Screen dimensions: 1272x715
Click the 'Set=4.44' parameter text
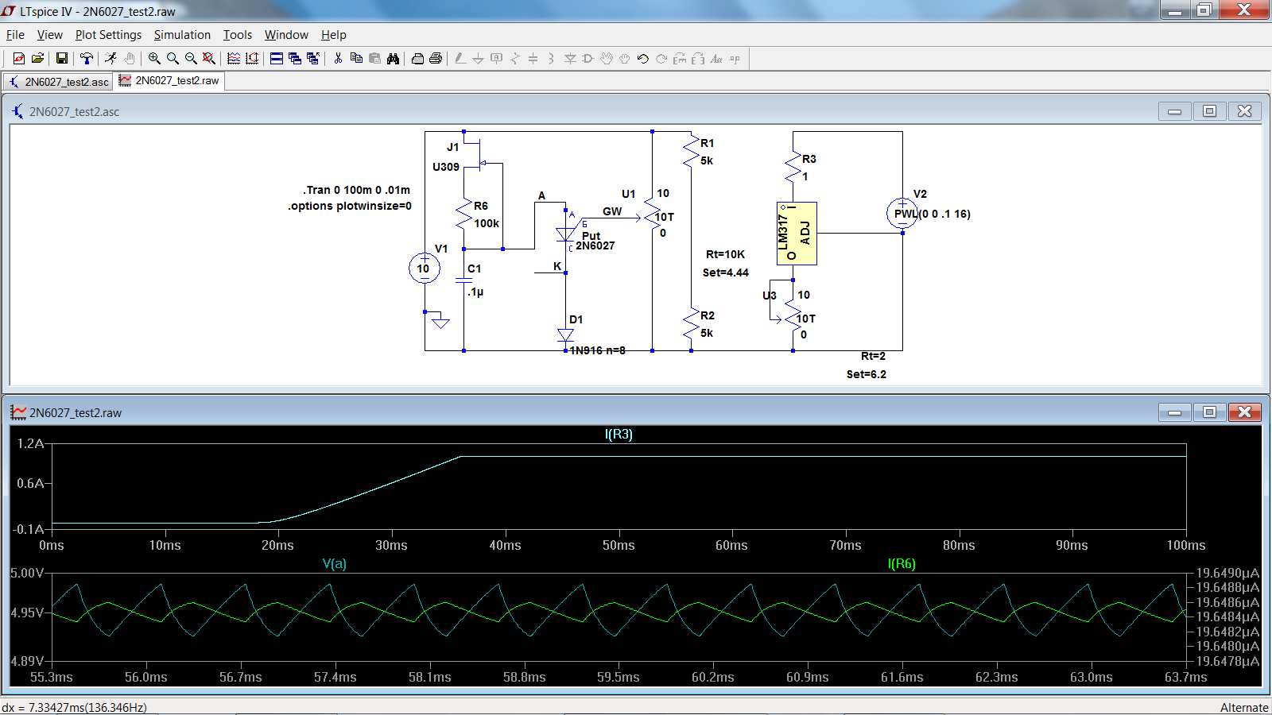[726, 272]
